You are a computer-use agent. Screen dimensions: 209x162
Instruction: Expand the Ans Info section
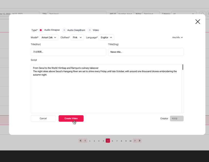click(x=178, y=37)
